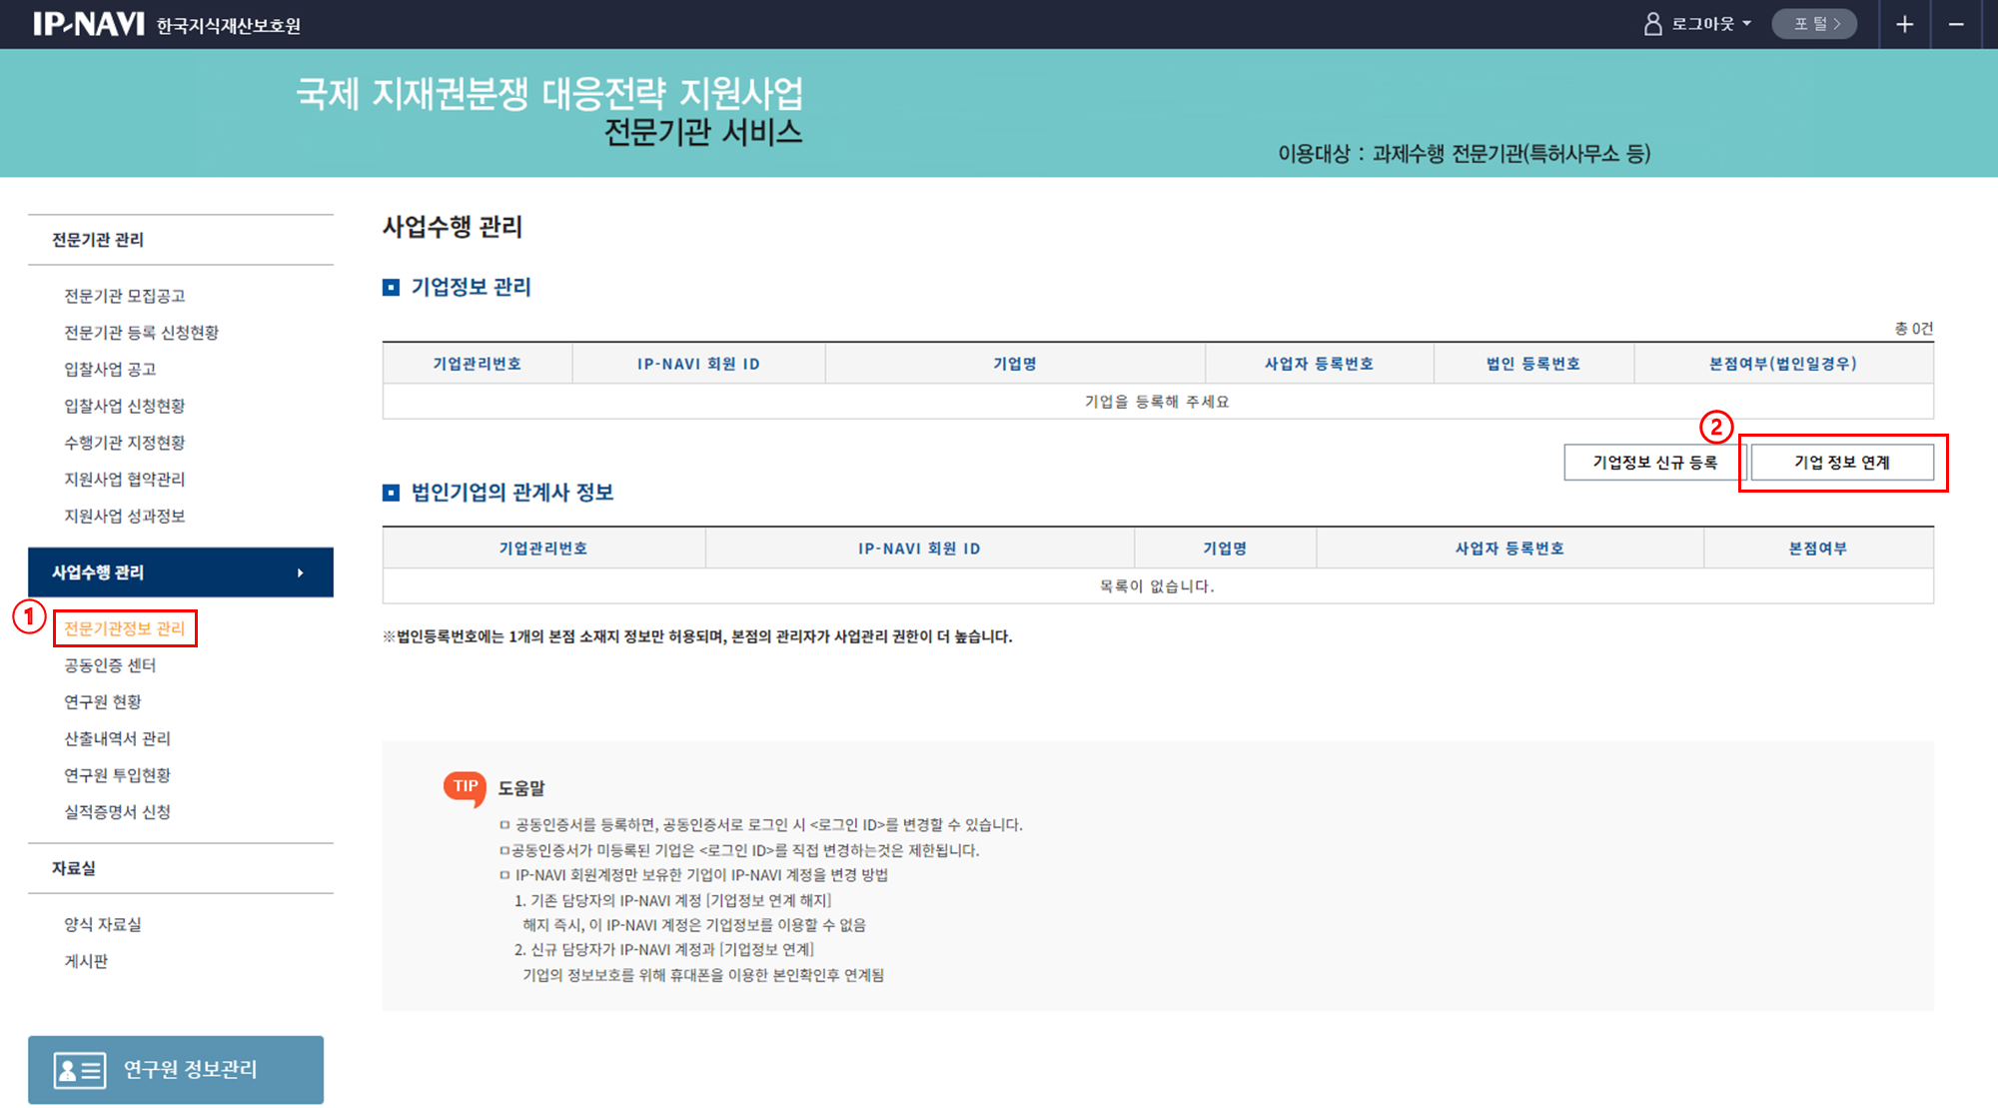The height and width of the screenshot is (1108, 1998).
Task: Click the ID card icon
Action: point(80,1070)
